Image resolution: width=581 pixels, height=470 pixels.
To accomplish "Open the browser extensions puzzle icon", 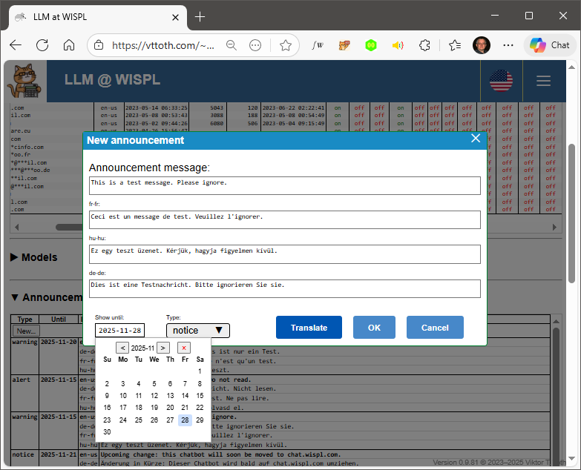I will point(424,45).
